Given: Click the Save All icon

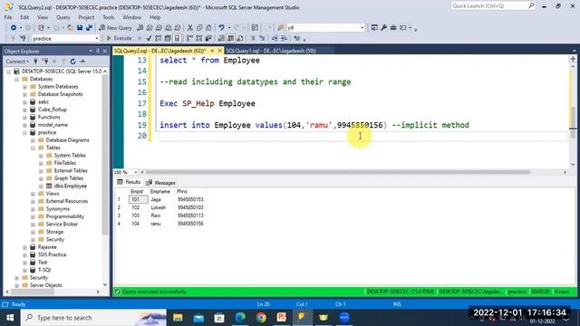Looking at the screenshot, I should [89, 28].
